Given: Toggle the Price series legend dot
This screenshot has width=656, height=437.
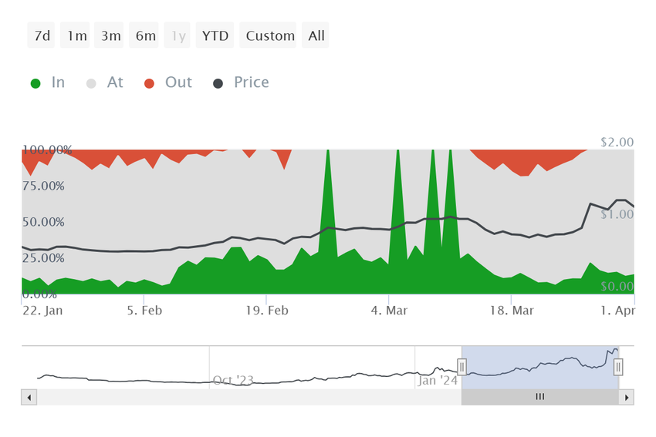Looking at the screenshot, I should pos(218,83).
